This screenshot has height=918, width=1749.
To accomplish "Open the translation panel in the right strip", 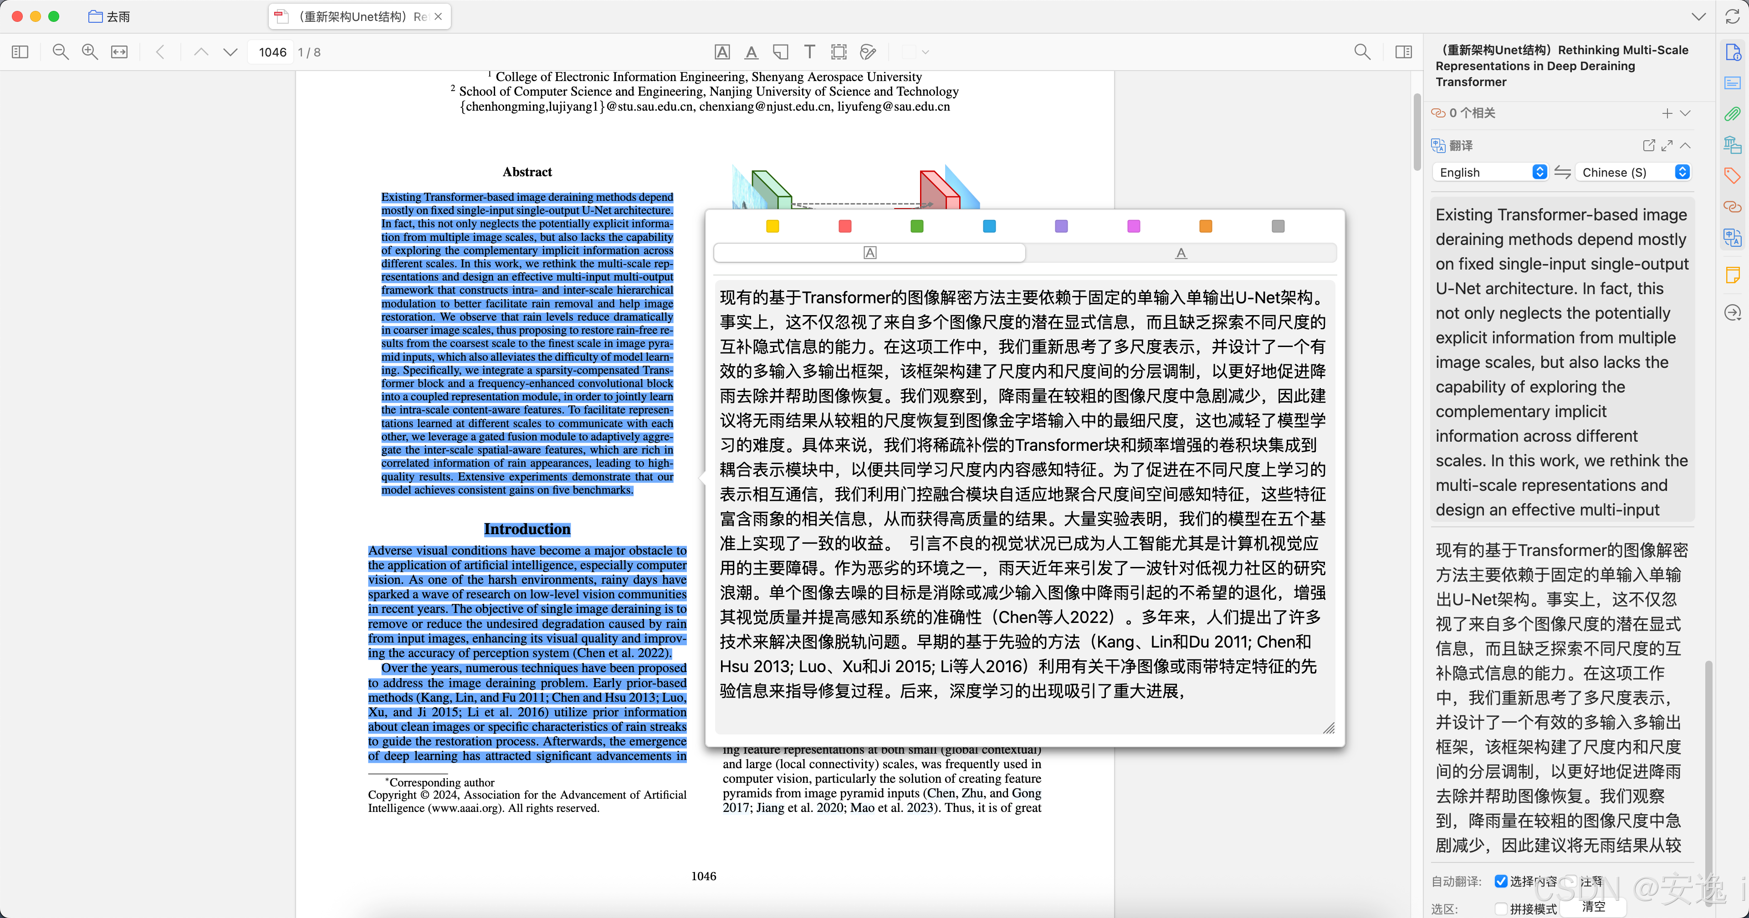I will point(1733,238).
